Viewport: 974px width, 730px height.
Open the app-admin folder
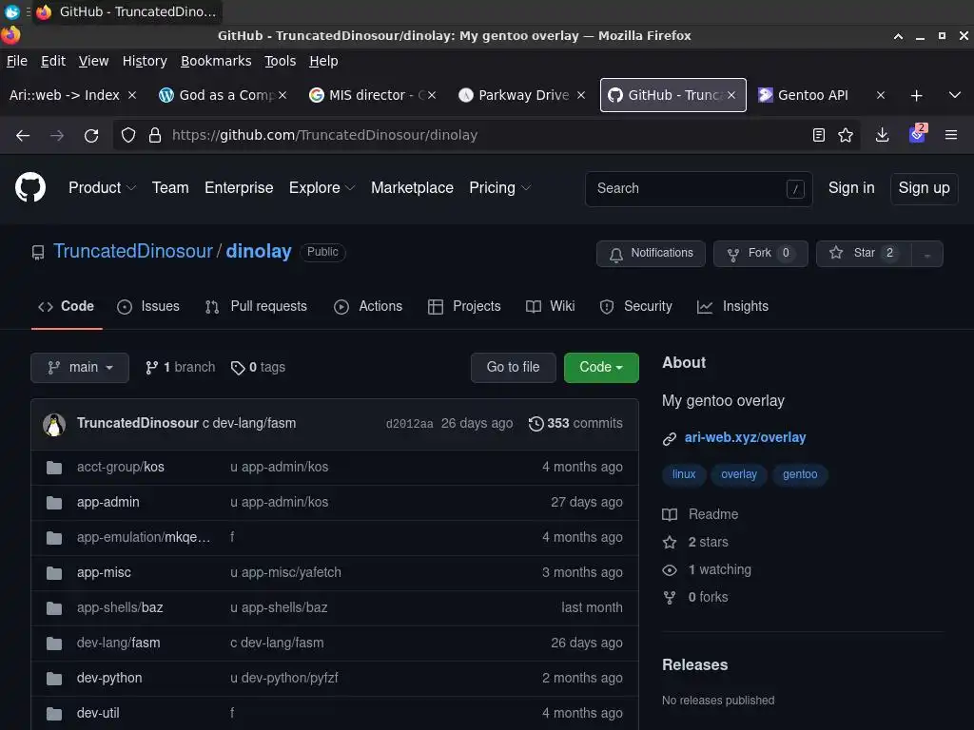coord(108,502)
